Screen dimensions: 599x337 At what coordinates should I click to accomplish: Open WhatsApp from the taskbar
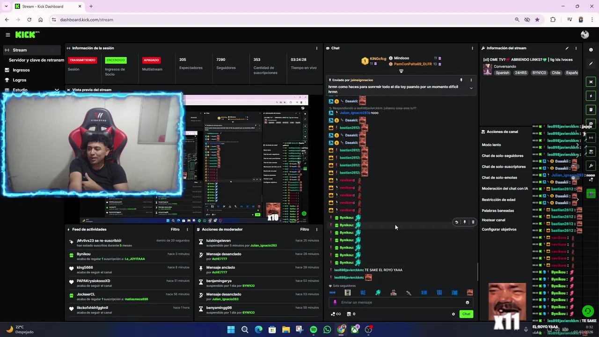pyautogui.click(x=327, y=330)
